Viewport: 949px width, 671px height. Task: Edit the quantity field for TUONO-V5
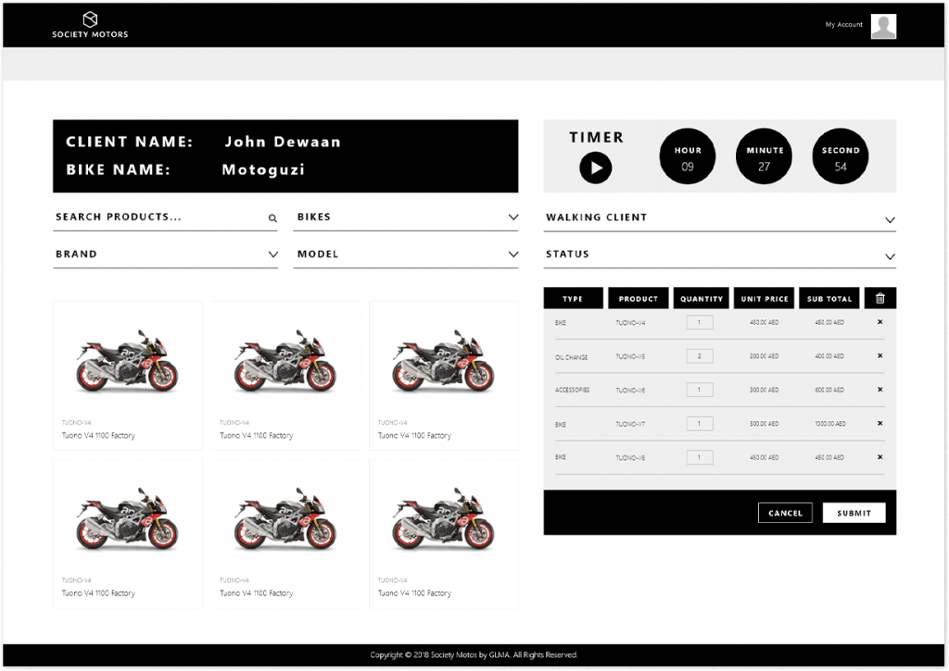(x=700, y=356)
